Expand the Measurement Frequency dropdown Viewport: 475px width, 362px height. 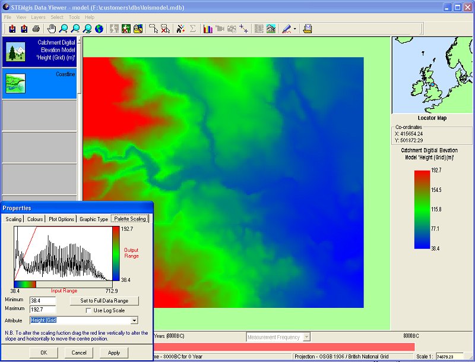306,337
